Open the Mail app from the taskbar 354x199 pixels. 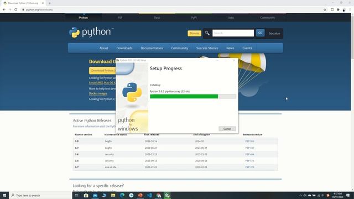click(95, 195)
